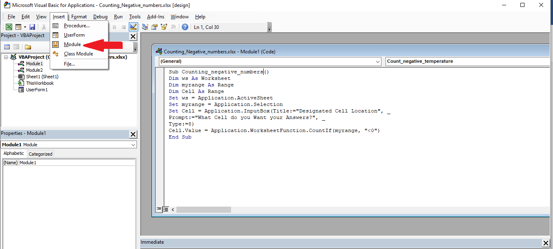Click the Design Mode toolbar icon
Viewport: 553px width, 249px height.
[x=133, y=27]
